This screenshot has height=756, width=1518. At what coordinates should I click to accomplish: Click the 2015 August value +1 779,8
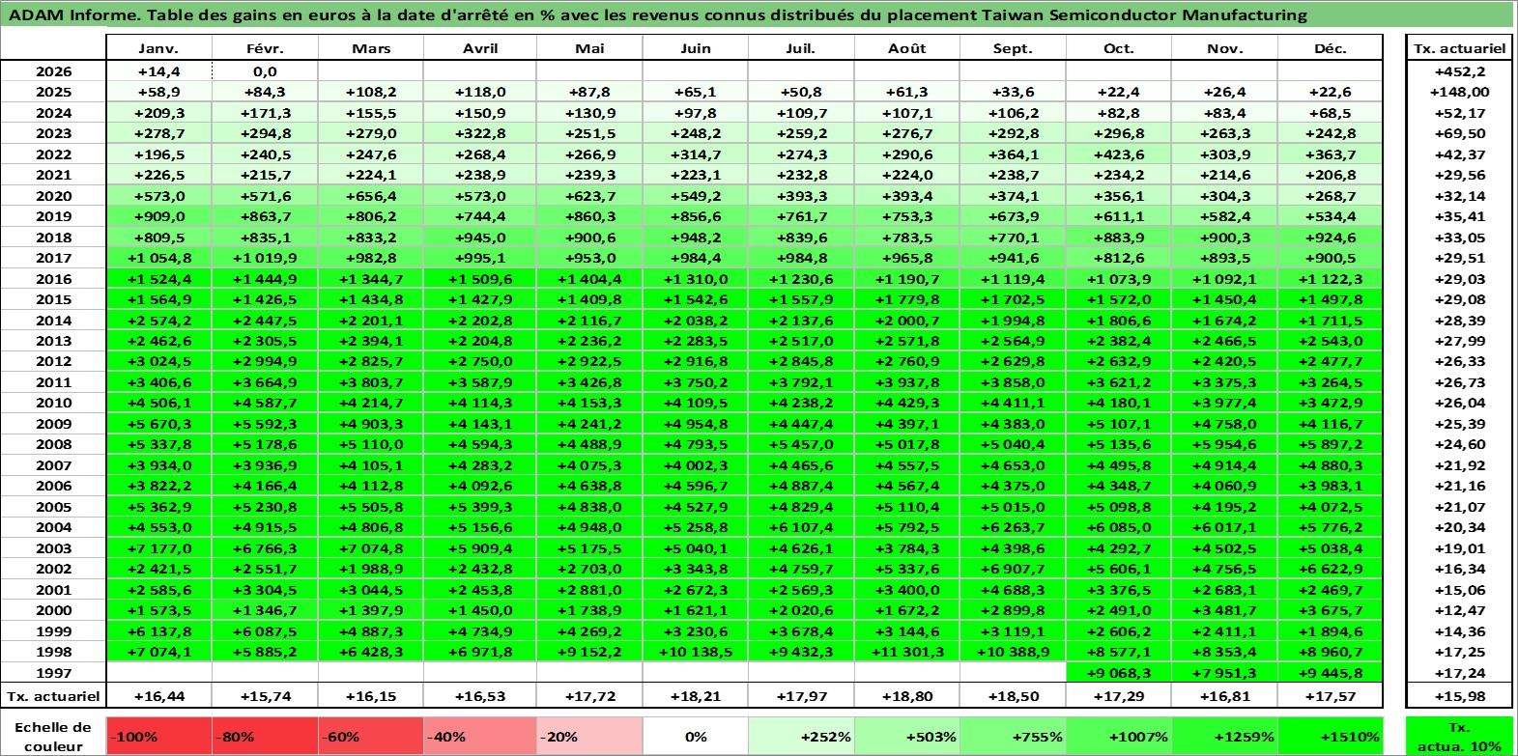[x=906, y=299]
